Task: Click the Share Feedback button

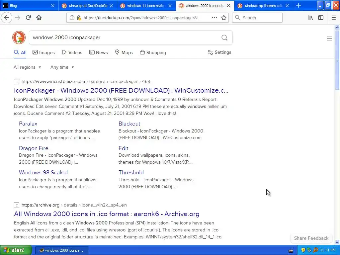Action: coord(311,238)
